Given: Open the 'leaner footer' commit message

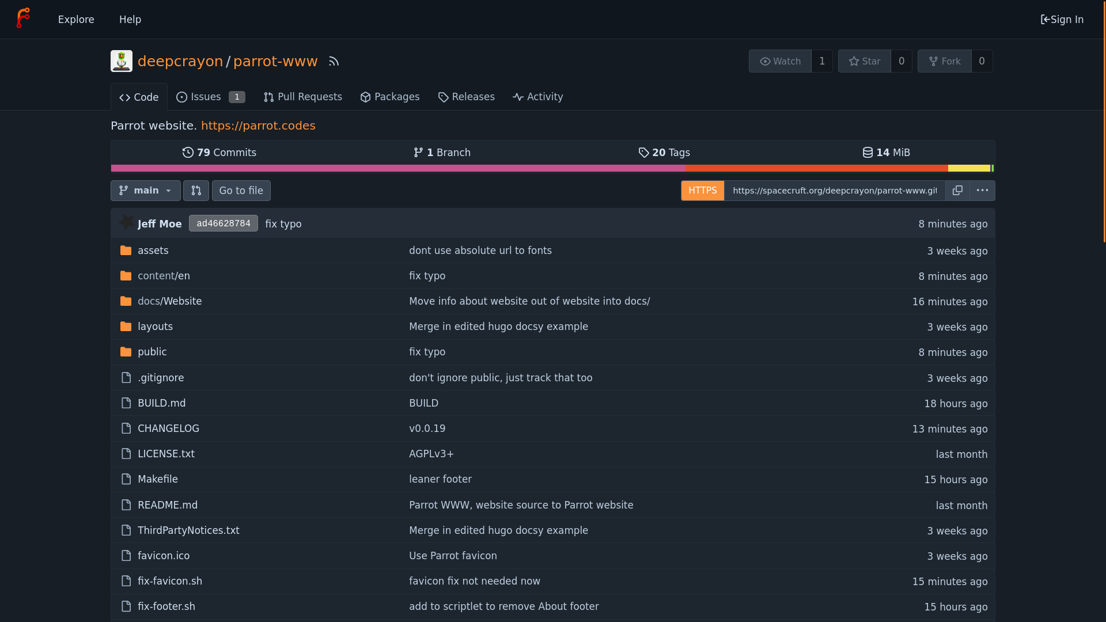Looking at the screenshot, I should [440, 479].
